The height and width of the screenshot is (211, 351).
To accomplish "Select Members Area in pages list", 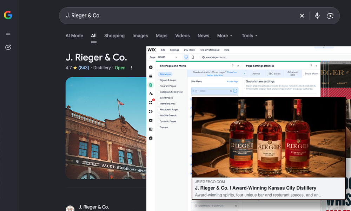I will pos(167,104).
